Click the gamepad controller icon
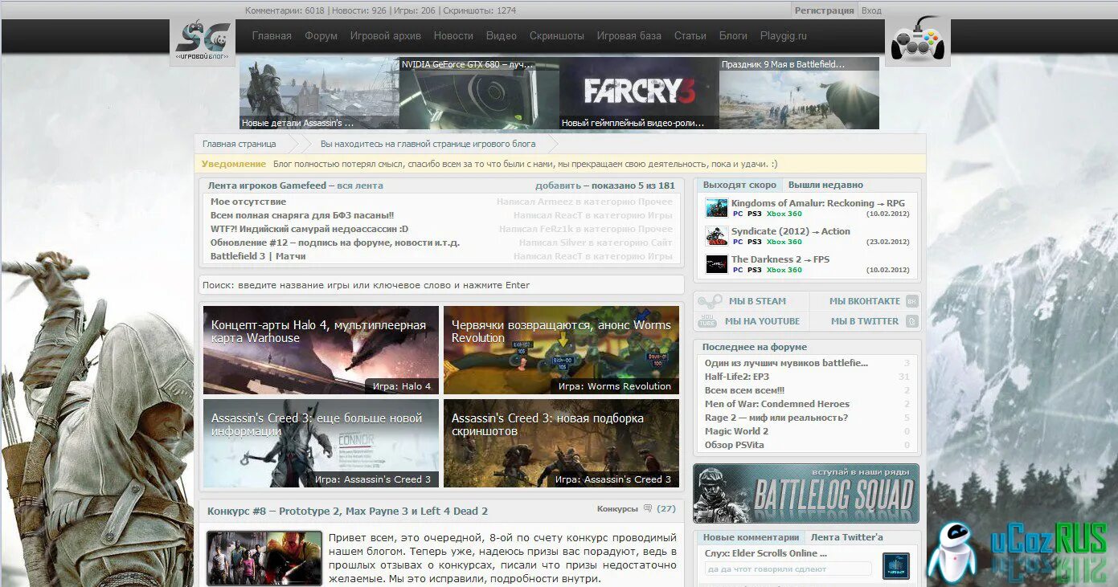This screenshot has width=1118, height=587. click(x=917, y=41)
